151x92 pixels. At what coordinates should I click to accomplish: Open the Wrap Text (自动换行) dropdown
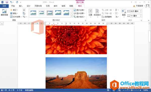click(97, 13)
